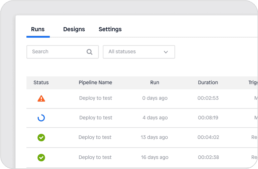Click the 00:08:19 duration cell

click(208, 118)
